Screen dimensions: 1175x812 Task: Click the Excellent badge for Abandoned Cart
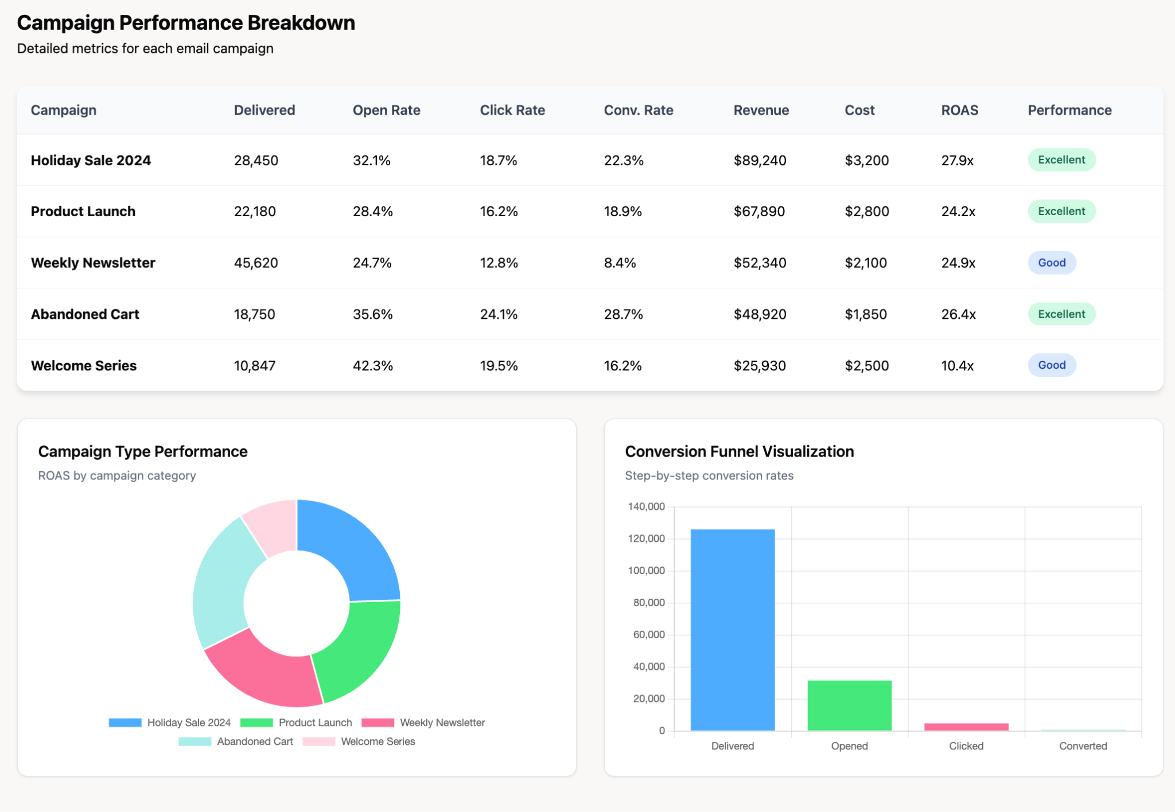pyautogui.click(x=1061, y=314)
